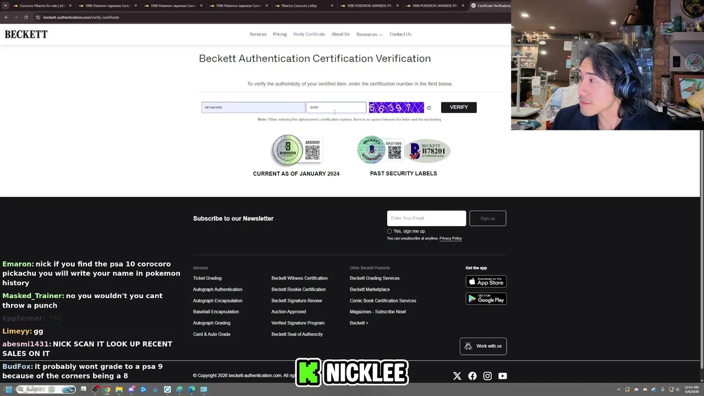Screen dimensions: 704x396
Task: Open Chrome from the taskbar
Action: [107, 389]
